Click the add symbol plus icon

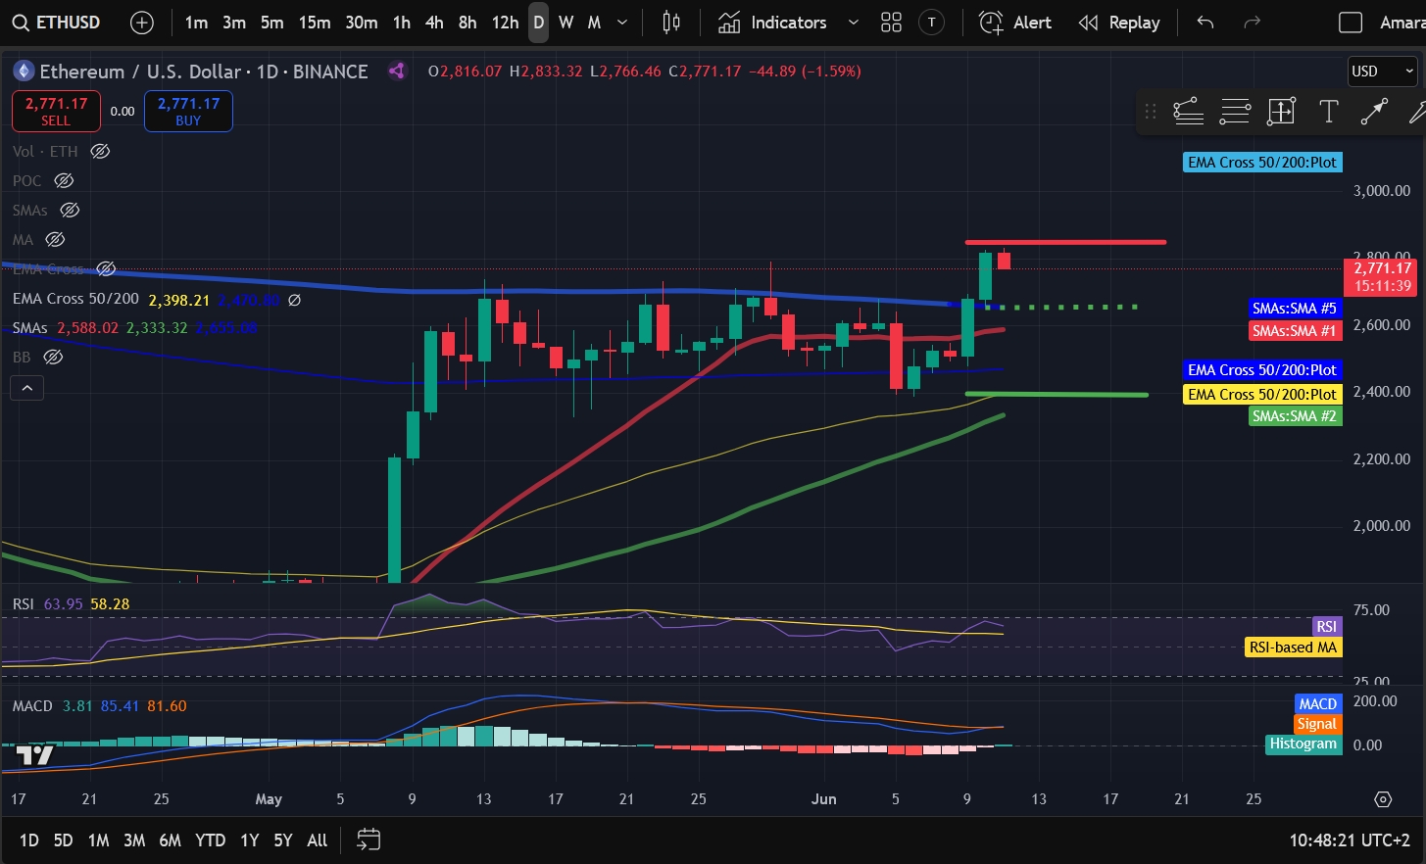[x=142, y=22]
